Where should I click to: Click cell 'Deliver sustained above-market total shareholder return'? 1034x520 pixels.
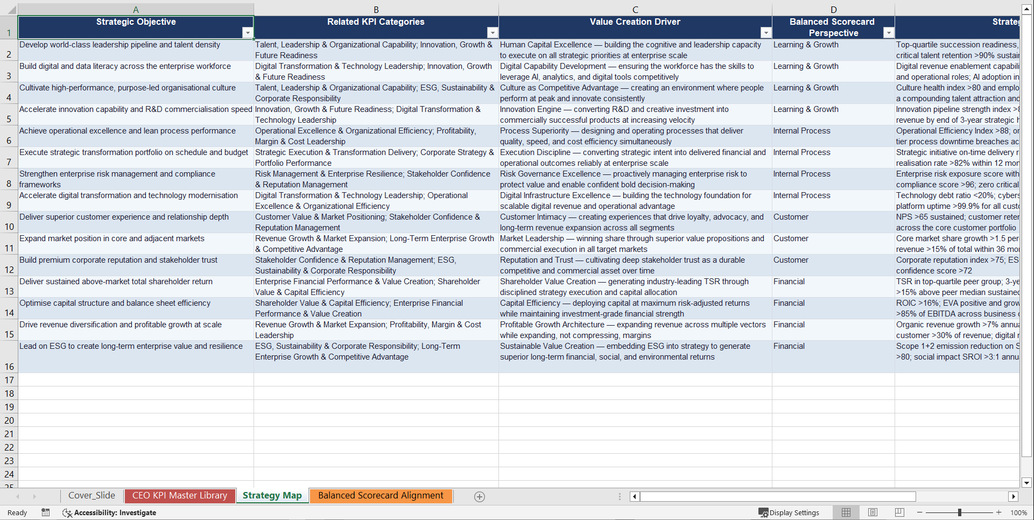tap(136, 286)
